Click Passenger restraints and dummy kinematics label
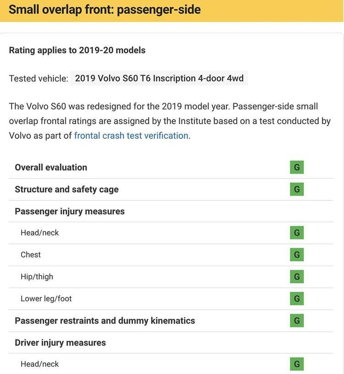The height and width of the screenshot is (374, 344). coord(105,321)
